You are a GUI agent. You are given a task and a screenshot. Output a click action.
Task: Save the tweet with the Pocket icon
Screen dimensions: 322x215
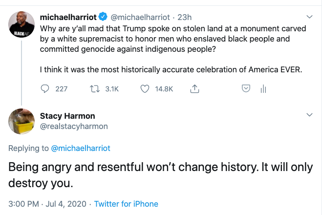(247, 89)
